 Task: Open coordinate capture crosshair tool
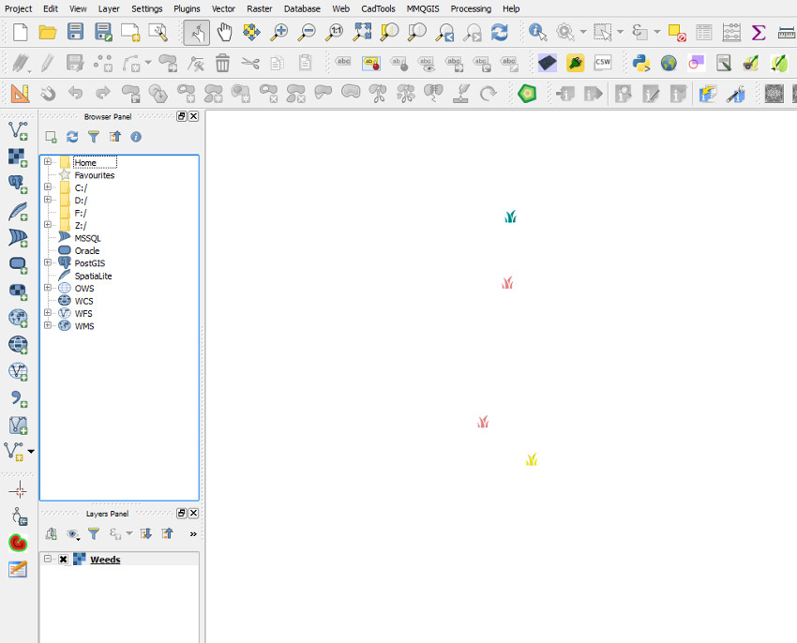pyautogui.click(x=19, y=490)
